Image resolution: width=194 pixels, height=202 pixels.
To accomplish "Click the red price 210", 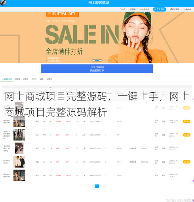I will pyautogui.click(x=57, y=135).
